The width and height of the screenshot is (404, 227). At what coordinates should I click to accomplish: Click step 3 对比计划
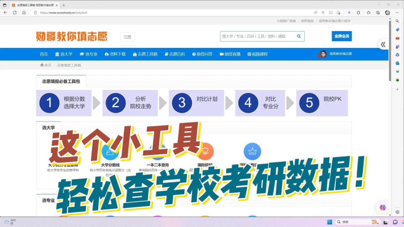tap(196, 103)
